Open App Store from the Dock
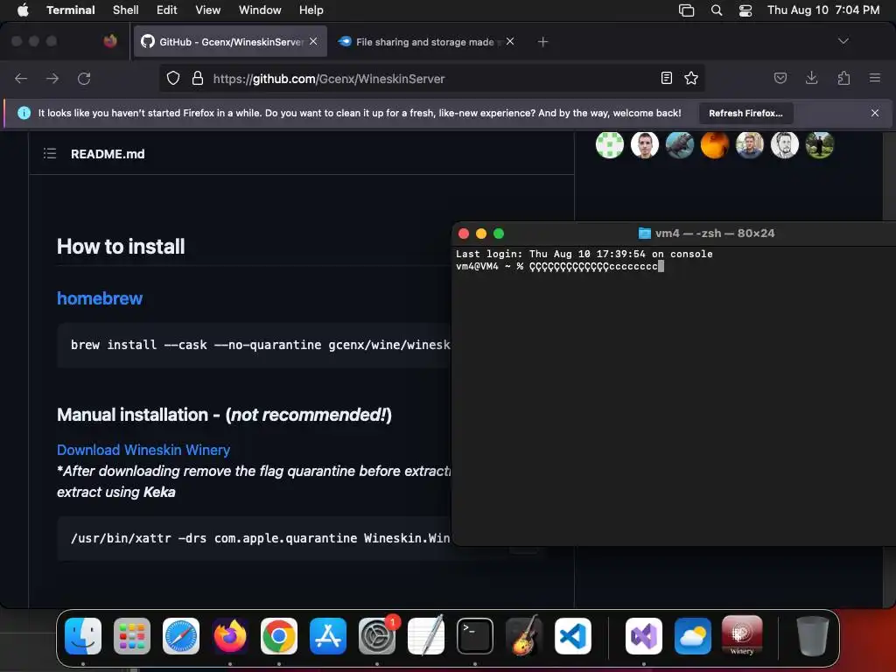Viewport: 896px width, 672px height. pyautogui.click(x=328, y=636)
